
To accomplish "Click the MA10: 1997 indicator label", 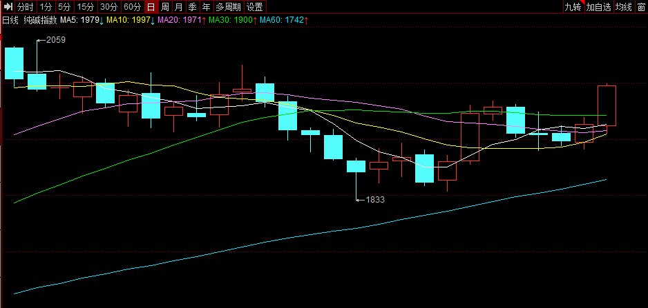I will [x=131, y=20].
